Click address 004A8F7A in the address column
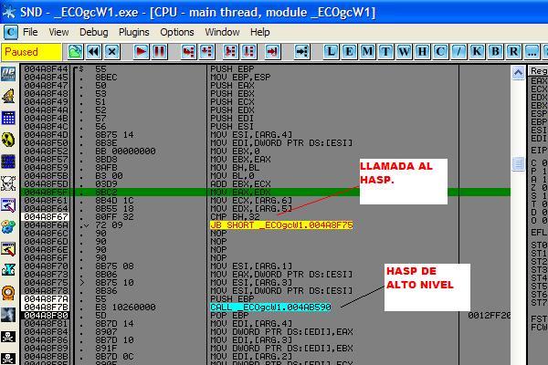This screenshot has height=365, width=548. pyautogui.click(x=46, y=299)
